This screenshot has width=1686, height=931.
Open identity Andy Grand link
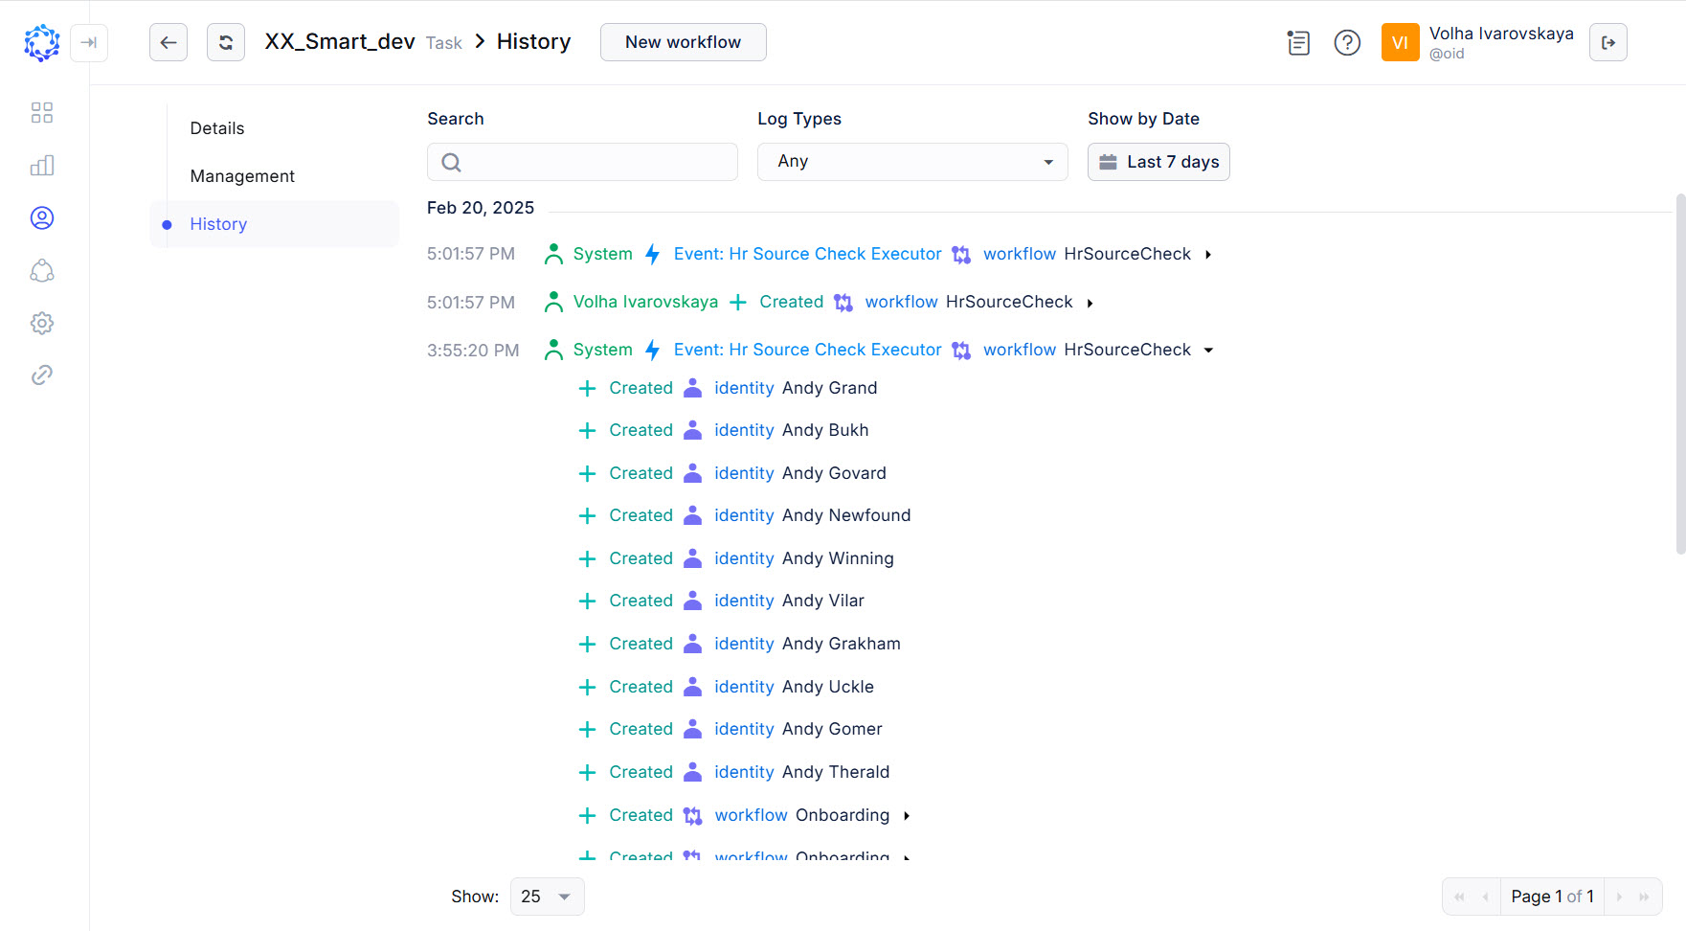tap(744, 388)
